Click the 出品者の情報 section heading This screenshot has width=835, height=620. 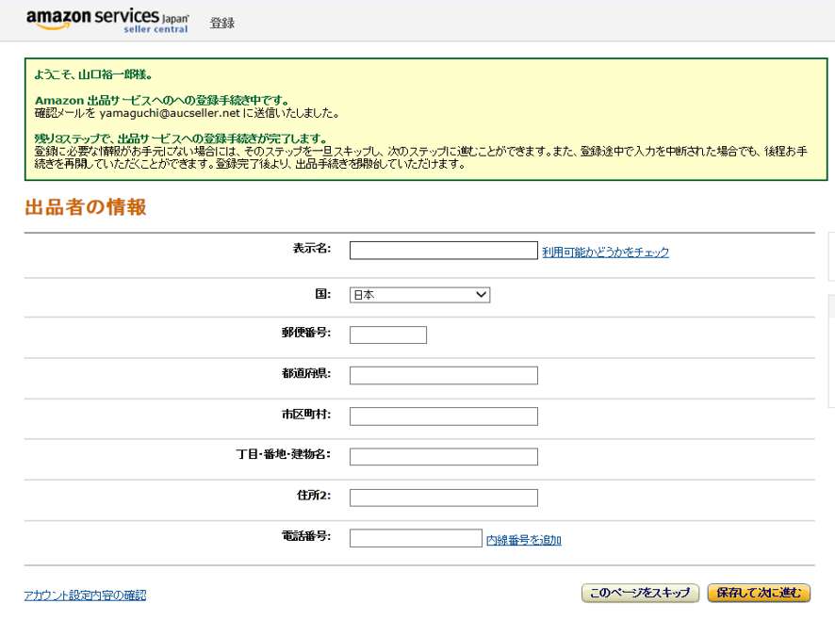click(x=86, y=207)
